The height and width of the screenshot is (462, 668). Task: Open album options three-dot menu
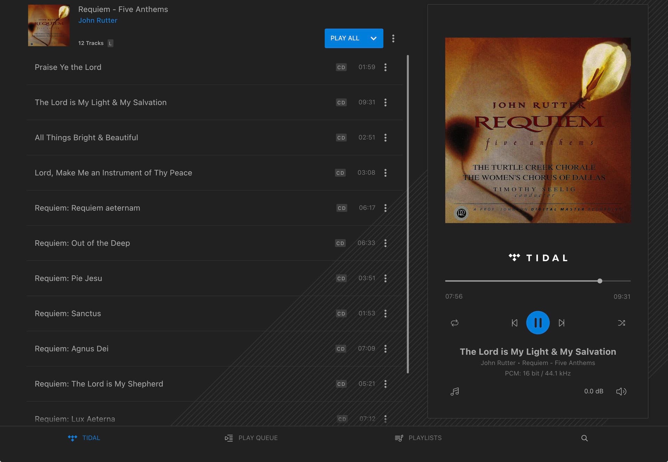[x=393, y=38]
